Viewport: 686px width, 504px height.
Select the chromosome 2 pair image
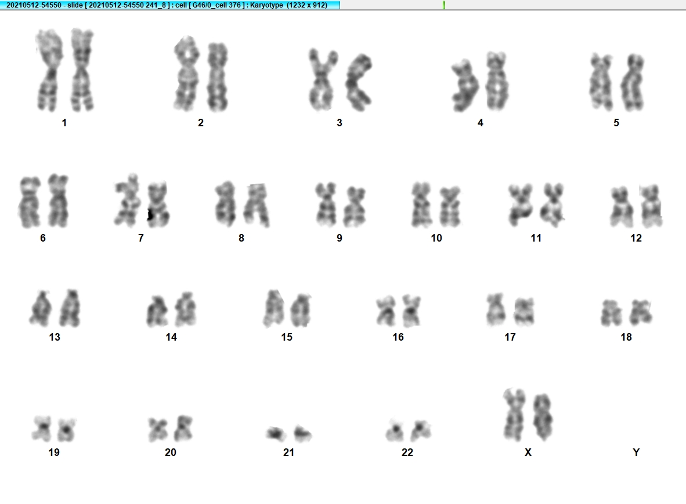[201, 74]
